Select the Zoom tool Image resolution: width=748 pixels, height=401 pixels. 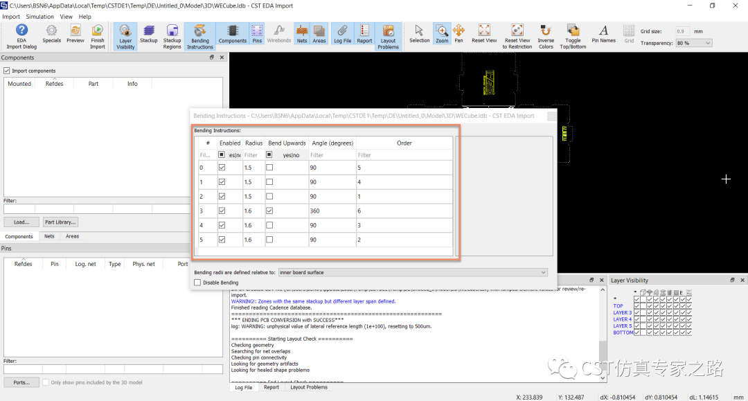point(442,34)
